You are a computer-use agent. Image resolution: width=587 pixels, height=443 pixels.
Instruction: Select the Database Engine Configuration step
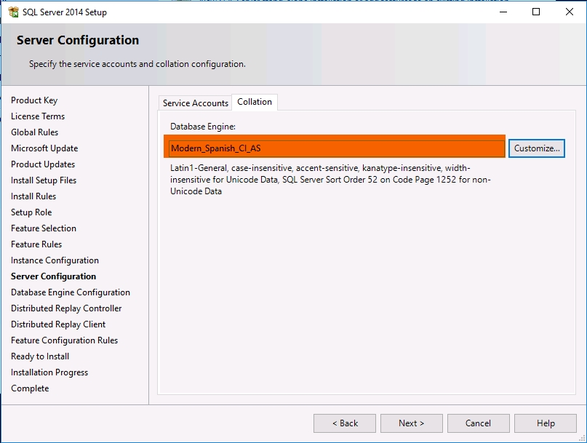71,292
